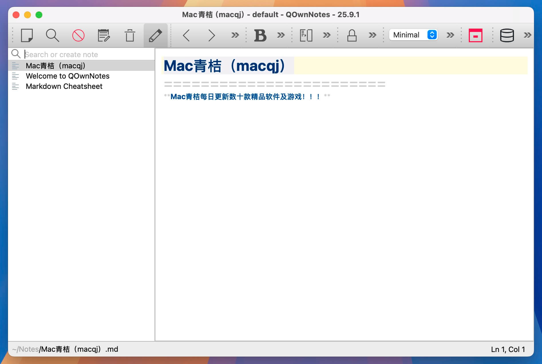The image size is (542, 364).
Task: Open find note with magnifier toolbar icon
Action: point(52,35)
